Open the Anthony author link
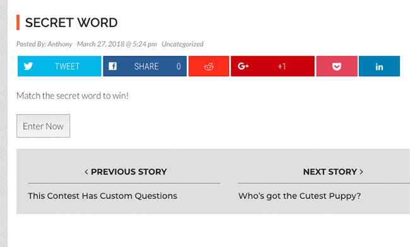 (x=60, y=44)
